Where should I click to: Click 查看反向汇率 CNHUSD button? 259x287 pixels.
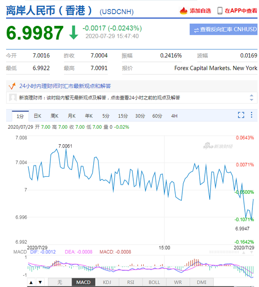point(224,29)
